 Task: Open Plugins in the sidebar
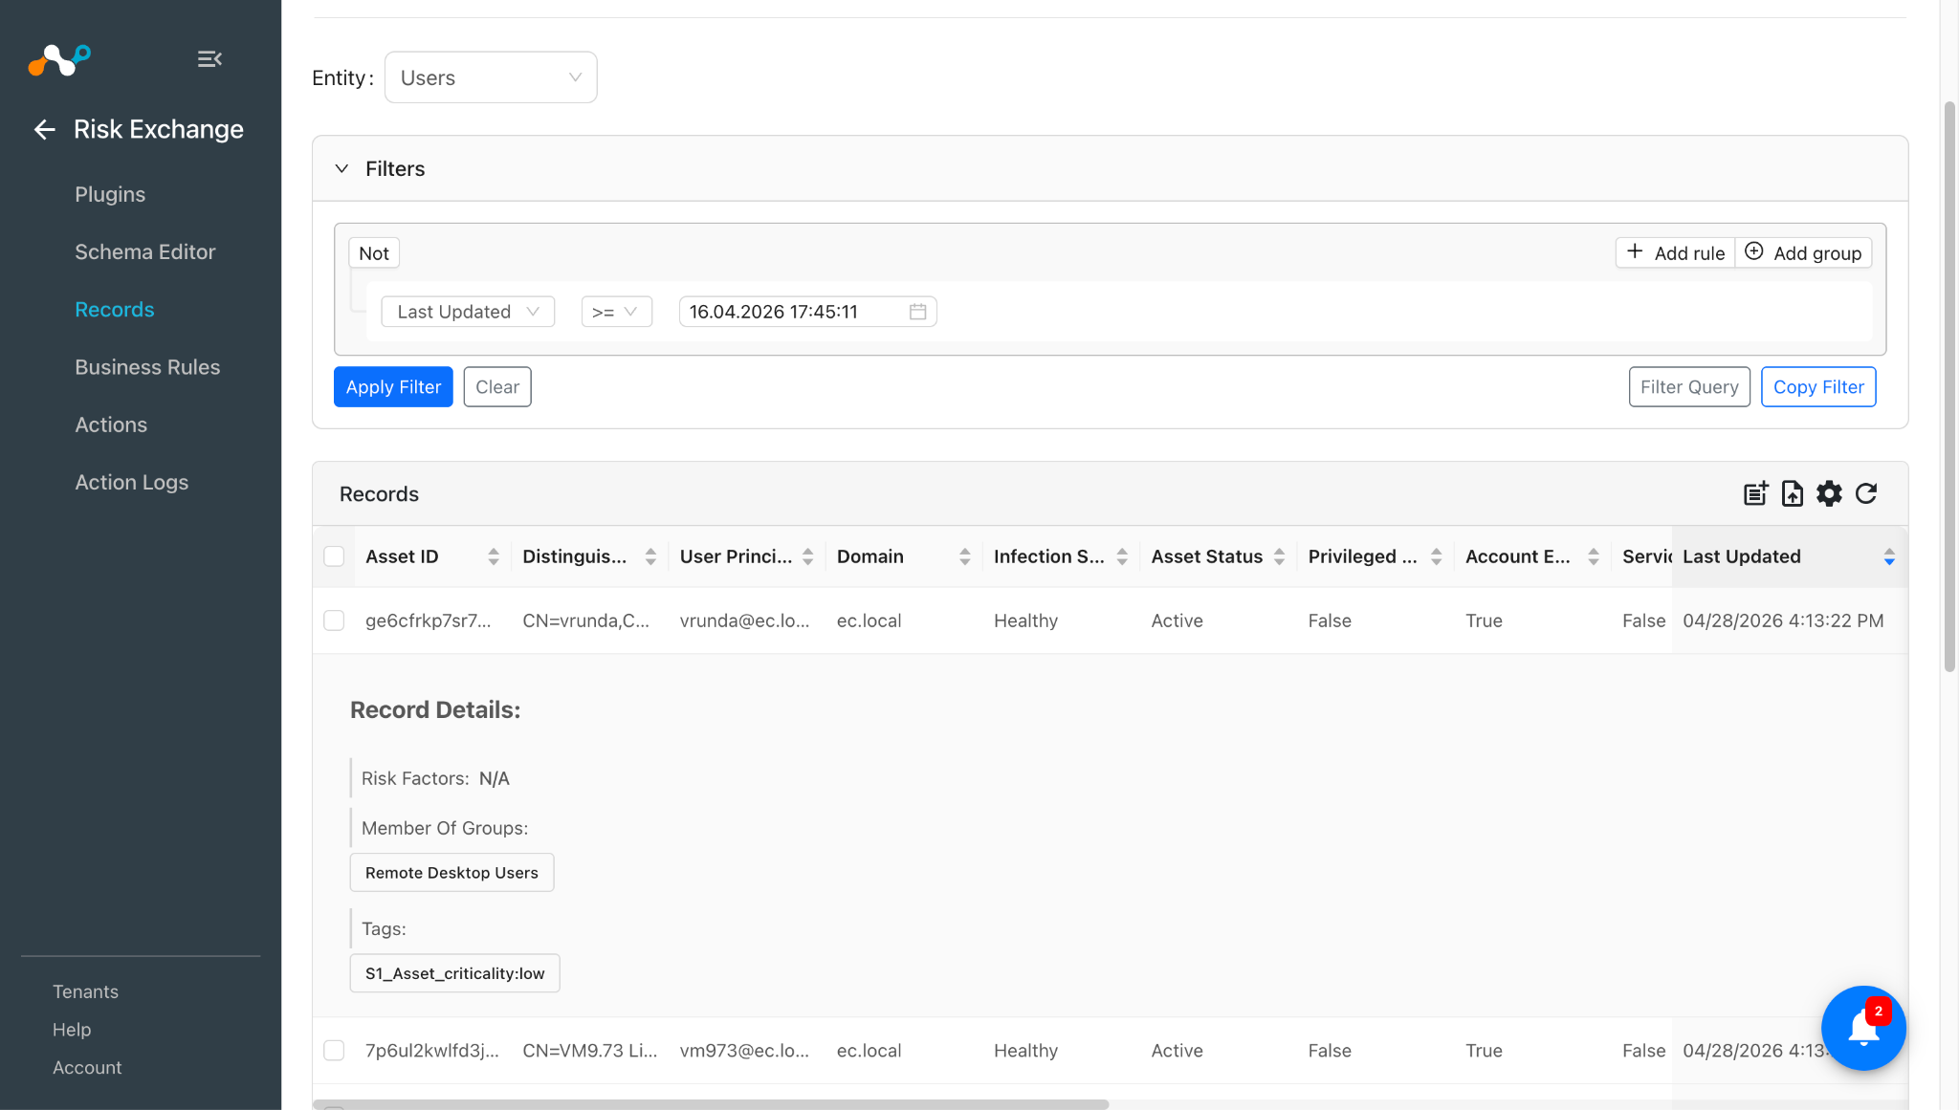[x=110, y=194]
